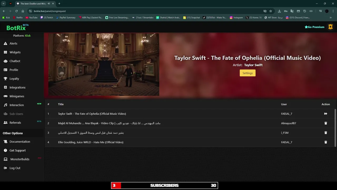
Task: Open Chrome three-dot menu
Action: click(333, 11)
